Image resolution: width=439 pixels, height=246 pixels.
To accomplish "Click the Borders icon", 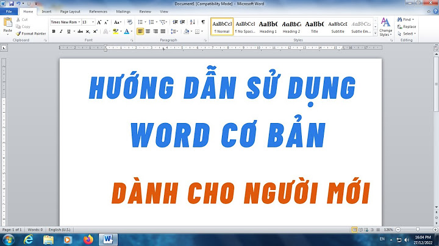I will [x=198, y=31].
